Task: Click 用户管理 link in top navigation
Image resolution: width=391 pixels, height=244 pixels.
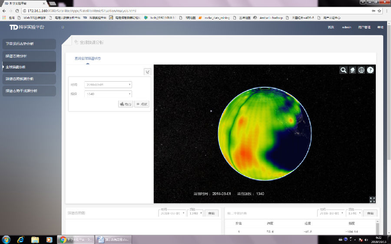Action: tap(364, 27)
